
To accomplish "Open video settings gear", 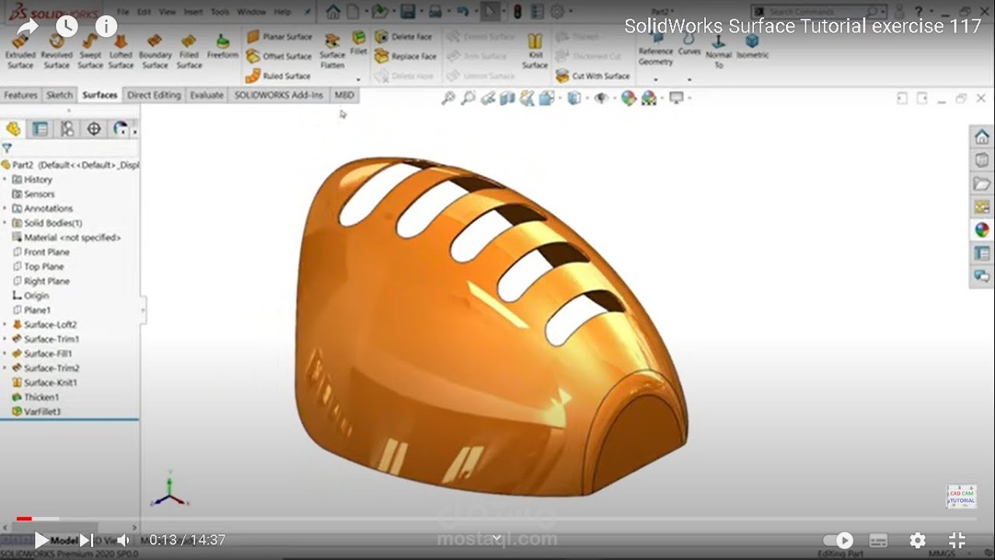I will (918, 540).
